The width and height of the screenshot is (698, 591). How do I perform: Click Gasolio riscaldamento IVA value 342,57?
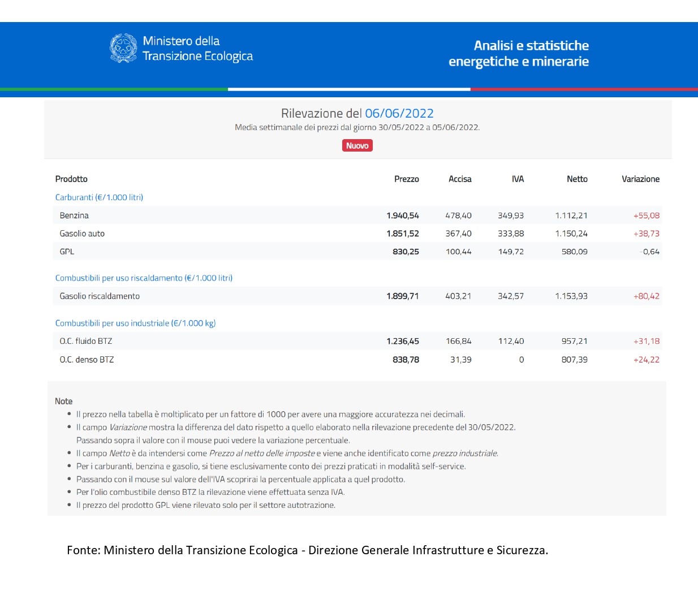tap(511, 296)
